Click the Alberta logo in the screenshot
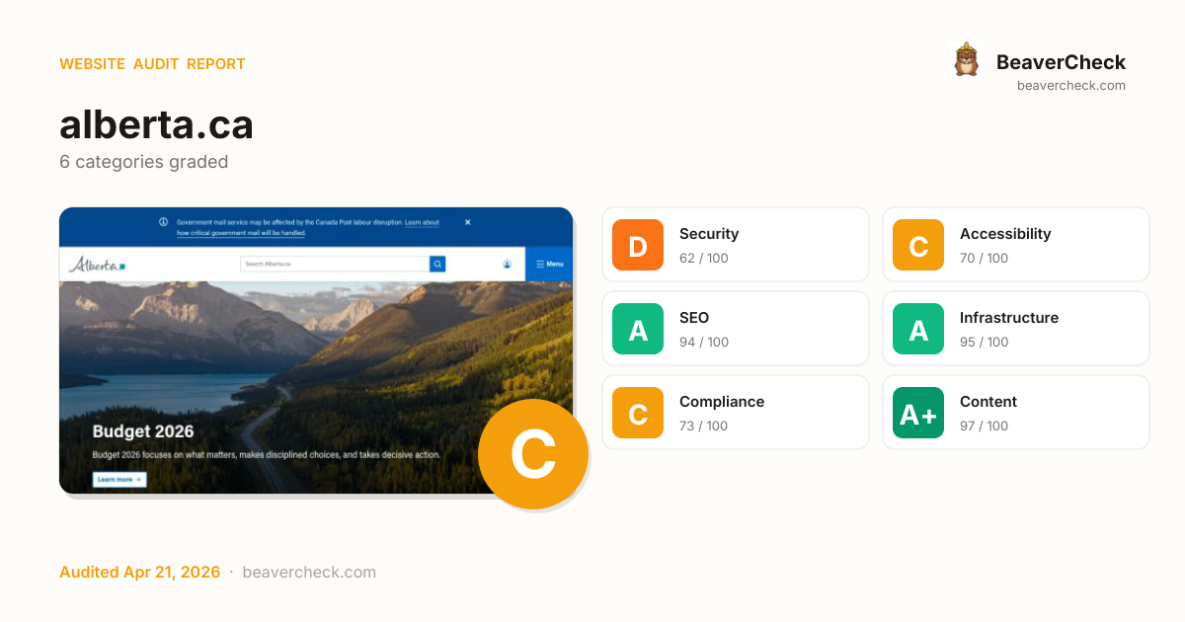 (96, 265)
